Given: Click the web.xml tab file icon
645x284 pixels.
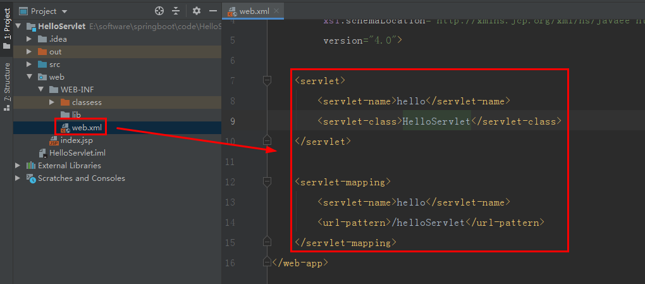Looking at the screenshot, I should coord(233,11).
